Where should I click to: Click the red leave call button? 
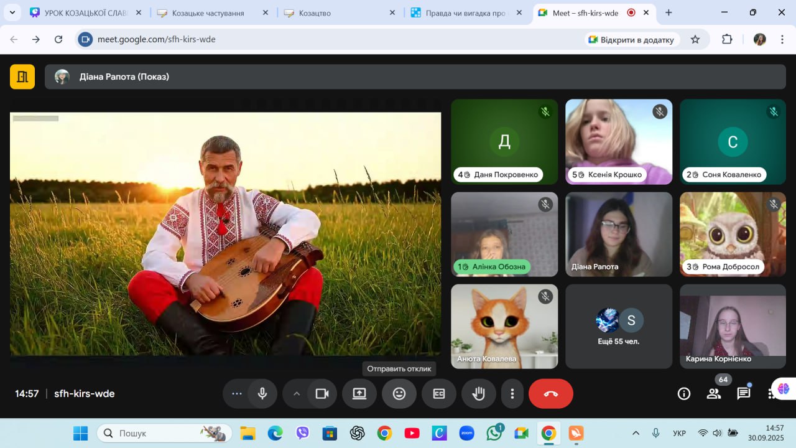pos(550,394)
